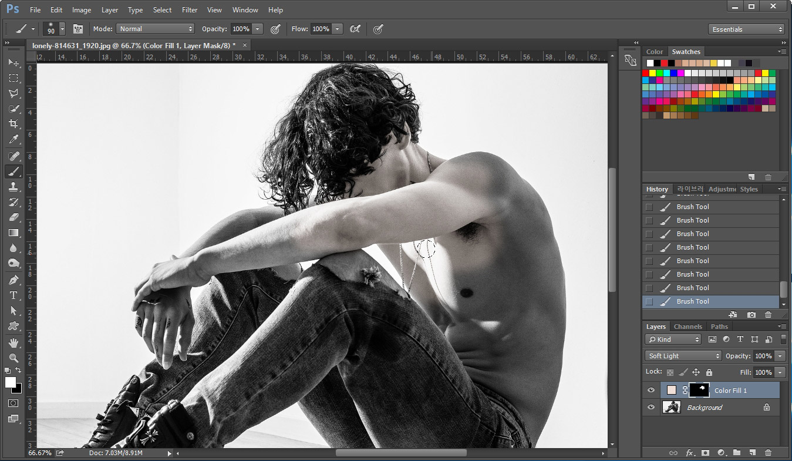Open the Essentials workspace dropdown
The height and width of the screenshot is (461, 792).
tap(746, 29)
